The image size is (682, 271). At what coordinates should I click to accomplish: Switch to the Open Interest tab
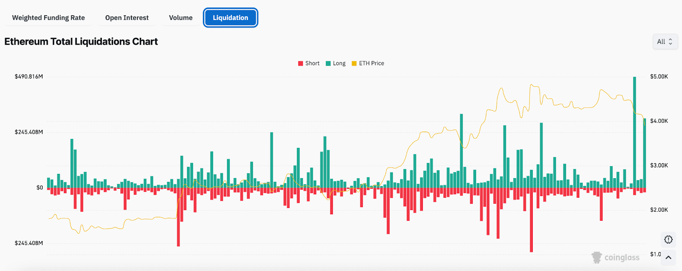coord(127,18)
